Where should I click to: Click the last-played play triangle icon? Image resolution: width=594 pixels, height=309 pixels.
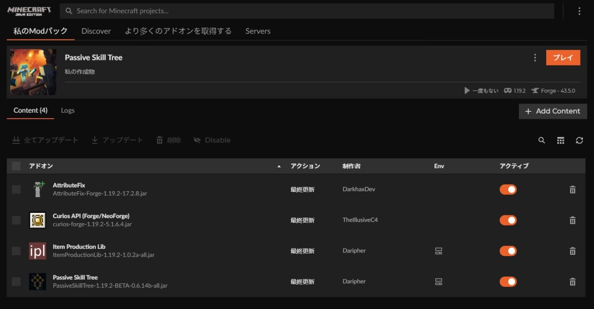tap(467, 90)
